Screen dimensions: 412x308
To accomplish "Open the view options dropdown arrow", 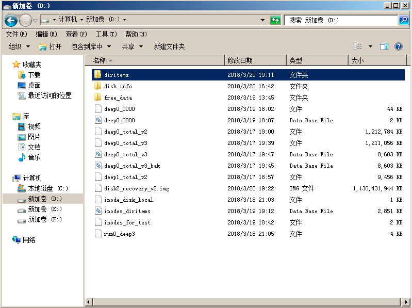I will click(370, 46).
